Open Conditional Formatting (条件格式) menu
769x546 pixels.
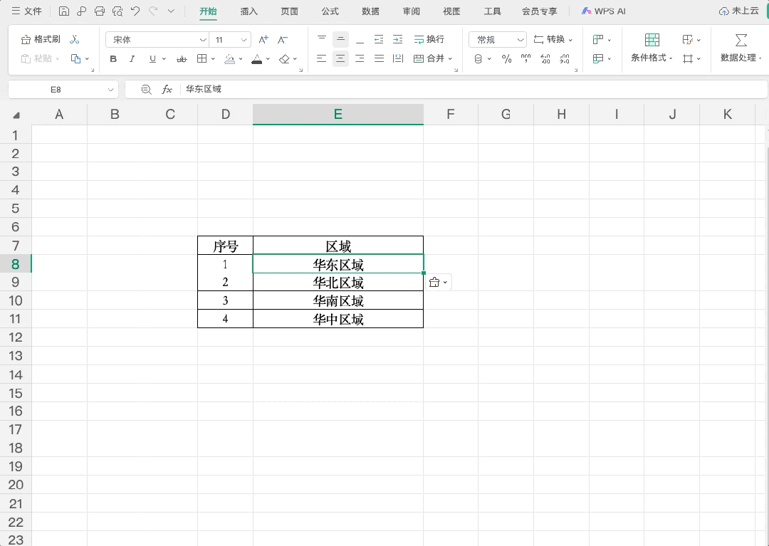tap(652, 48)
